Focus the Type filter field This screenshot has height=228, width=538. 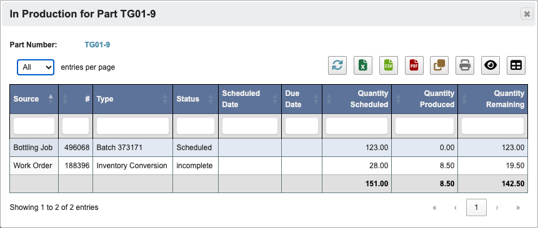tap(133, 126)
